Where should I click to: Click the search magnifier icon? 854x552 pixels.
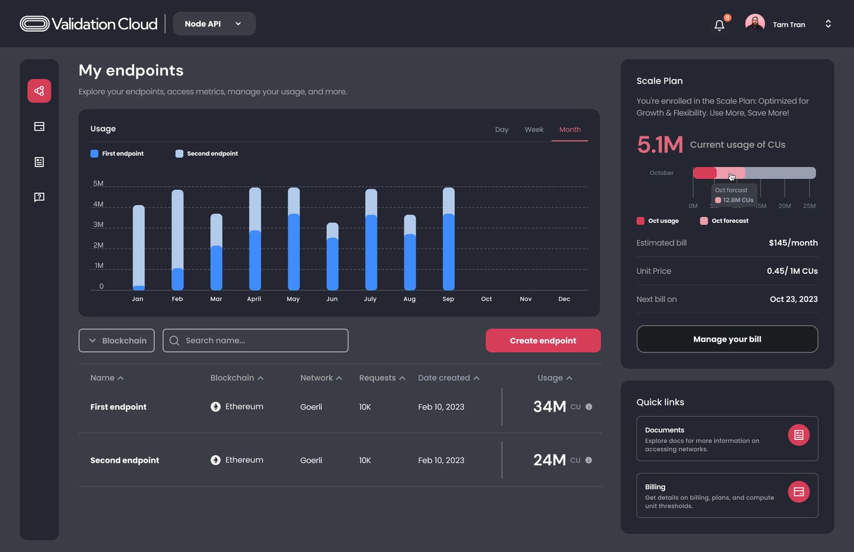[x=174, y=341]
